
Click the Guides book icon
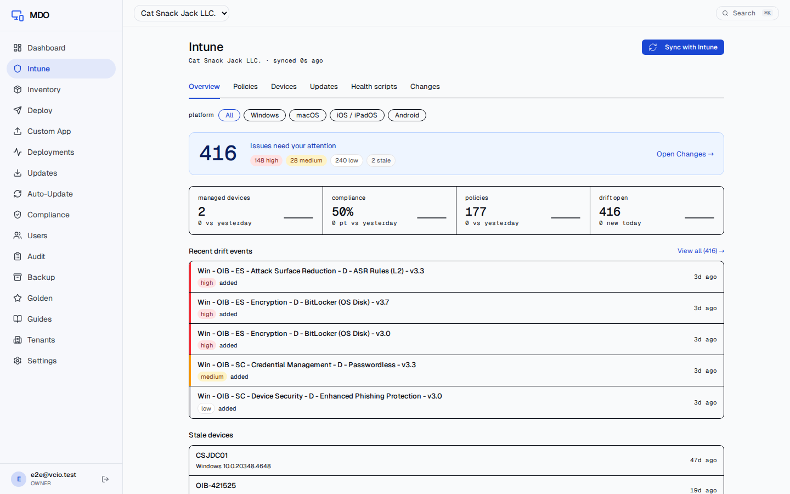coord(18,319)
